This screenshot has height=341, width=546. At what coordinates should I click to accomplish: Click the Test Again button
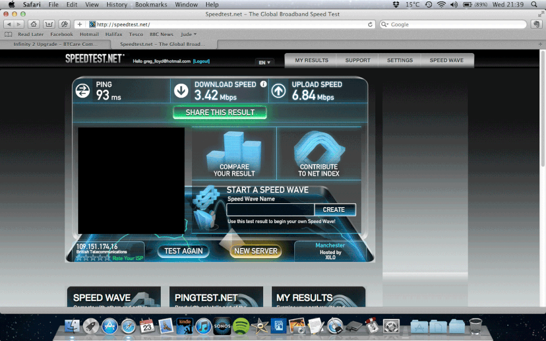click(x=183, y=251)
